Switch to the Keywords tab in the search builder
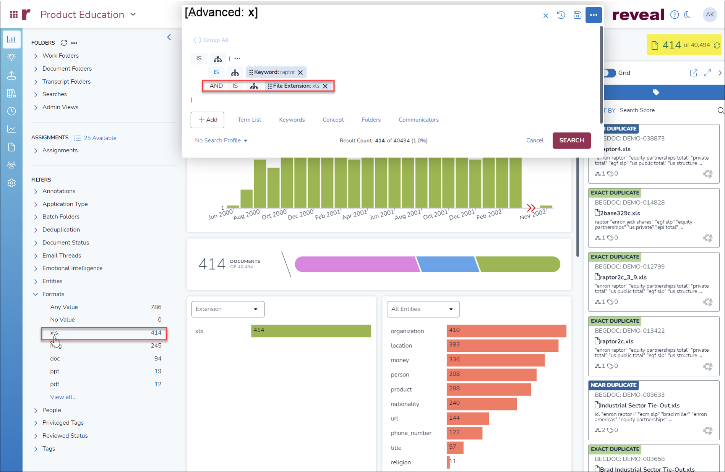This screenshot has height=472, width=725. (292, 120)
